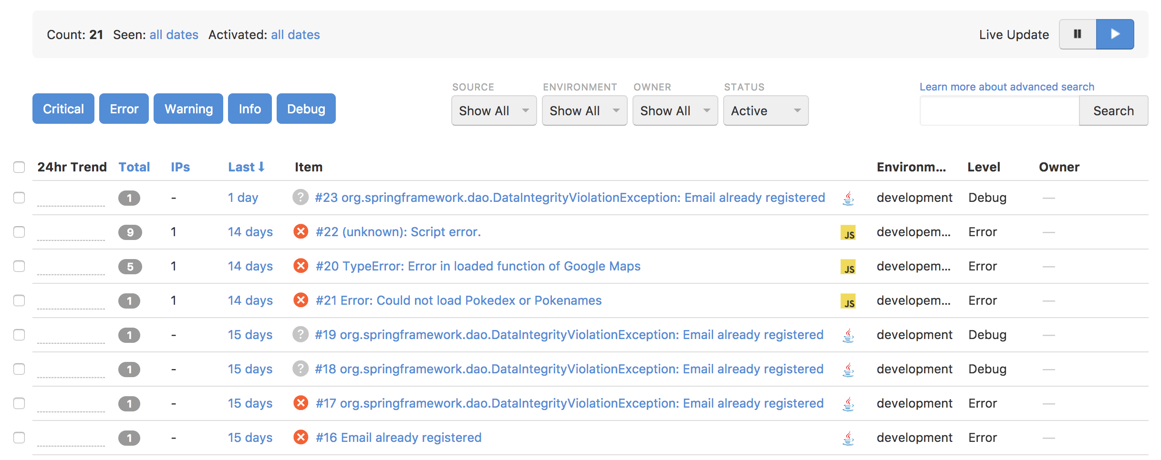
Task: Toggle the Critical level filter
Action: point(63,109)
